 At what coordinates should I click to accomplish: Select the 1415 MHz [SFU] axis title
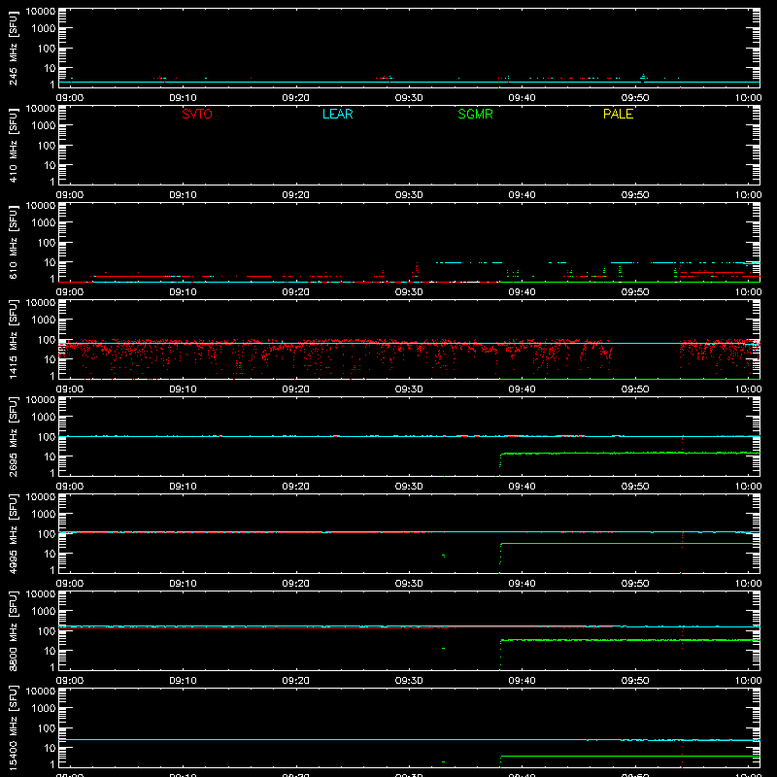coord(14,339)
